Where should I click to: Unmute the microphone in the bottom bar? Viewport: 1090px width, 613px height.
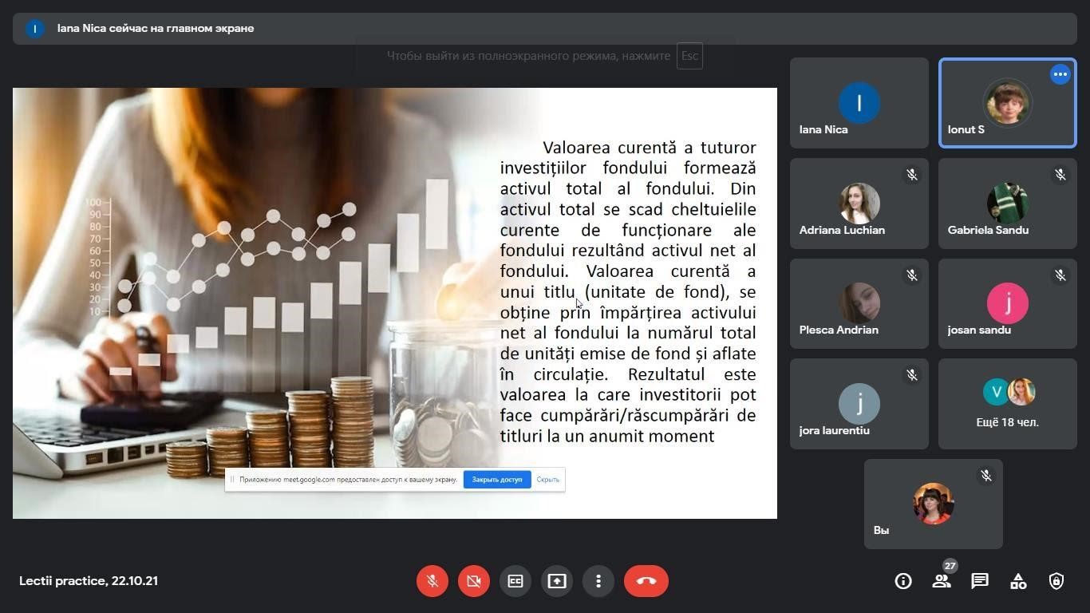[432, 581]
